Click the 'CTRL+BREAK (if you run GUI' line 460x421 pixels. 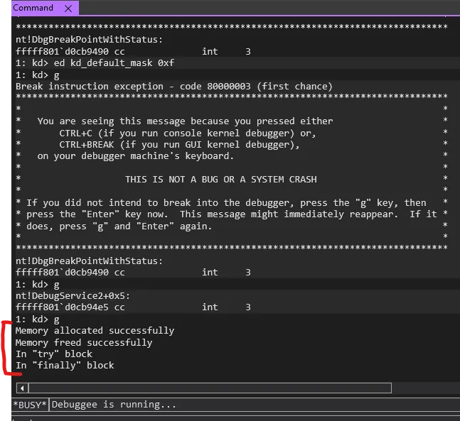click(179, 145)
